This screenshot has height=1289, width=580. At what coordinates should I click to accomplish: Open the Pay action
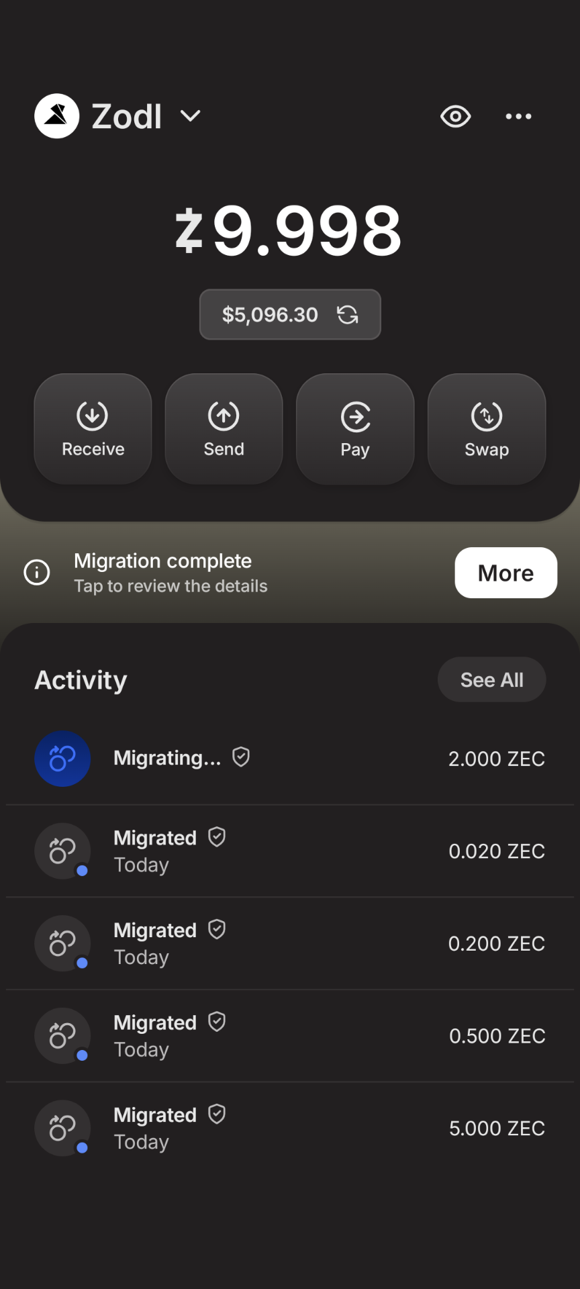point(355,429)
